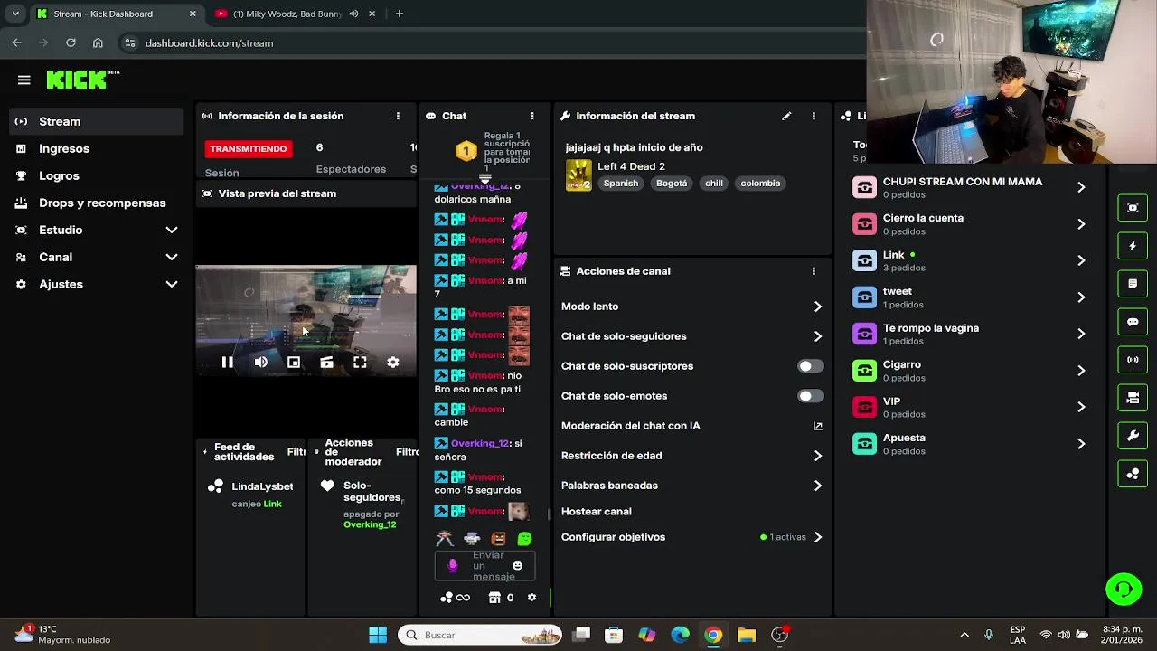
Task: Open Acciones de canal three-dot menu
Action: (814, 271)
